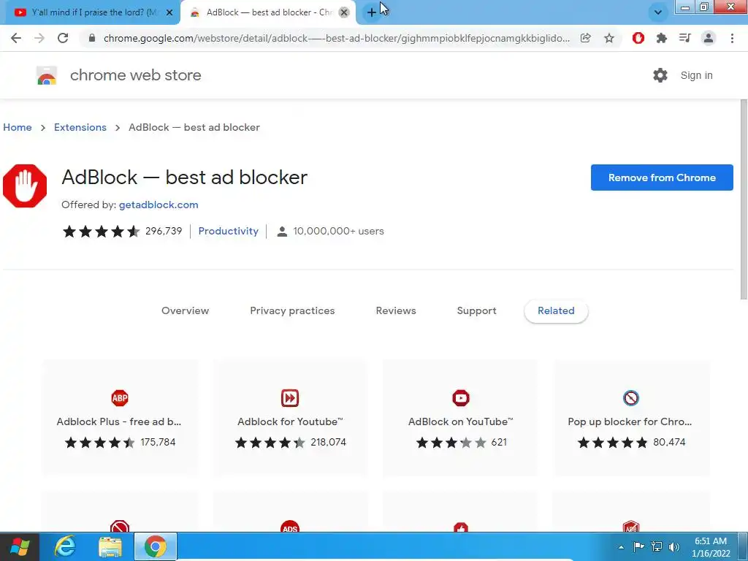Open getadblock.com publisher link
Image resolution: width=748 pixels, height=561 pixels.
point(159,205)
